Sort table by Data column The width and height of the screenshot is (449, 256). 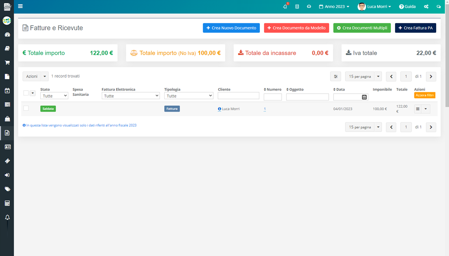pyautogui.click(x=339, y=90)
